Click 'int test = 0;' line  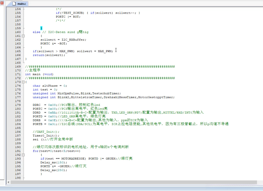pos(45,90)
